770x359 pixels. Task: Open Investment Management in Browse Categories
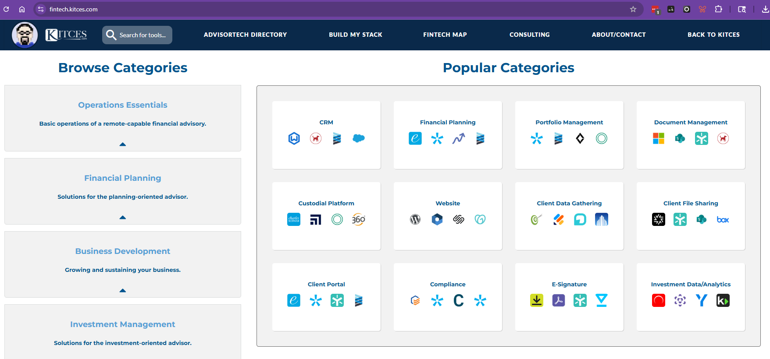pyautogui.click(x=123, y=324)
